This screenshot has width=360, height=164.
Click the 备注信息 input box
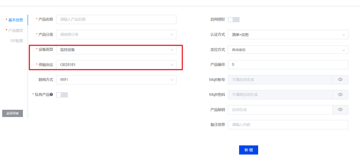coord(288,125)
